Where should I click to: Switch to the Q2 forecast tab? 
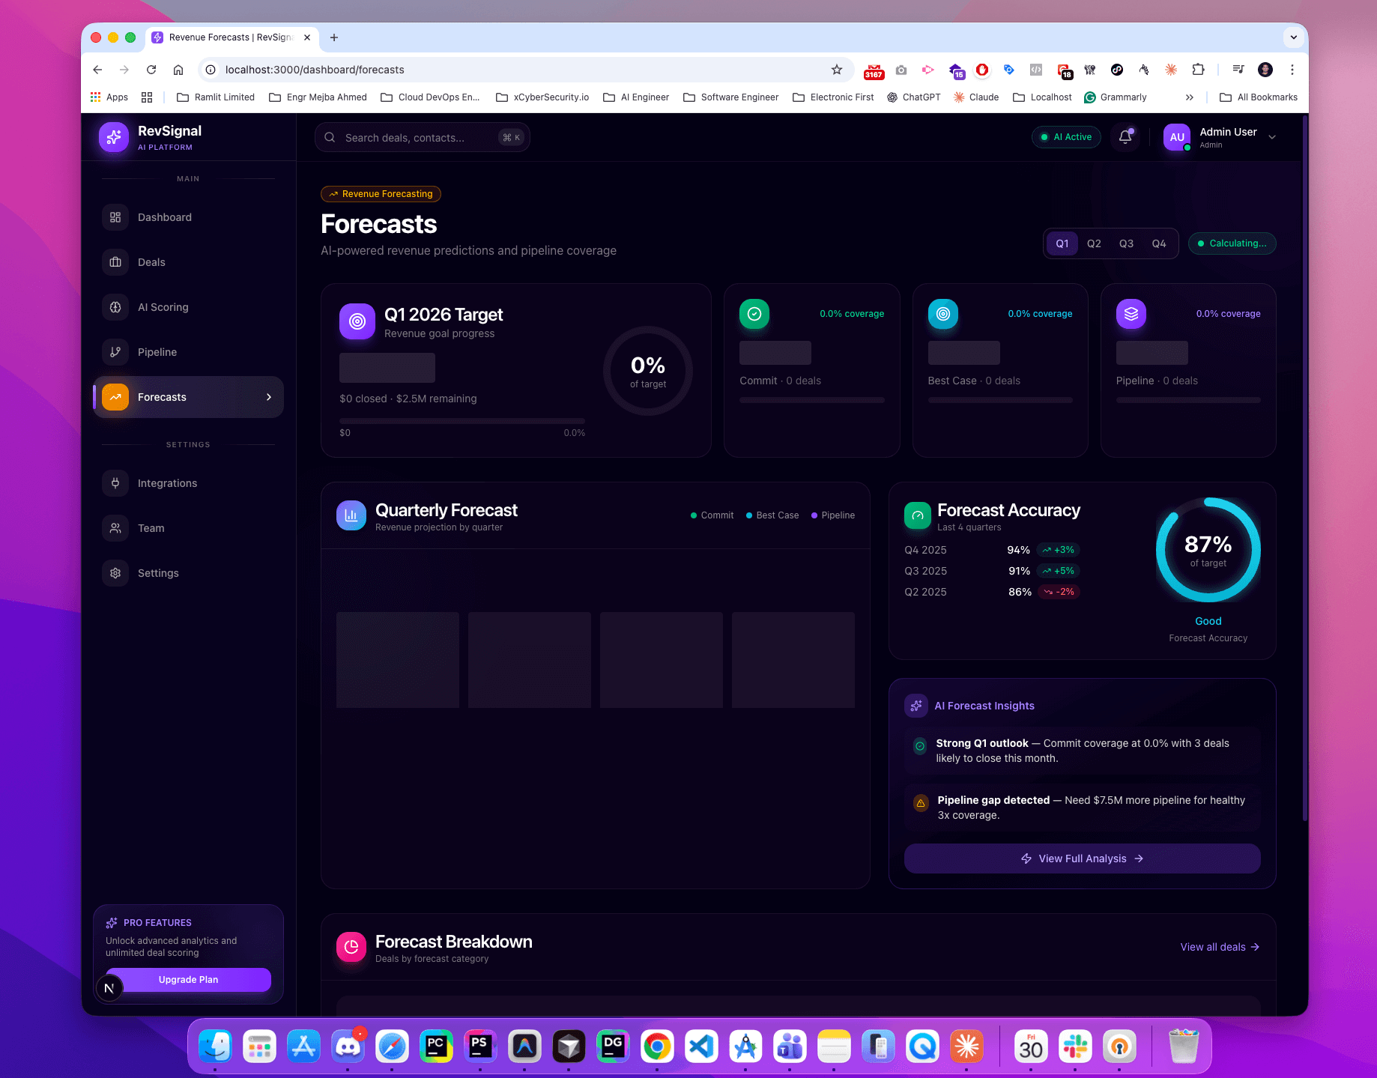[x=1094, y=243]
